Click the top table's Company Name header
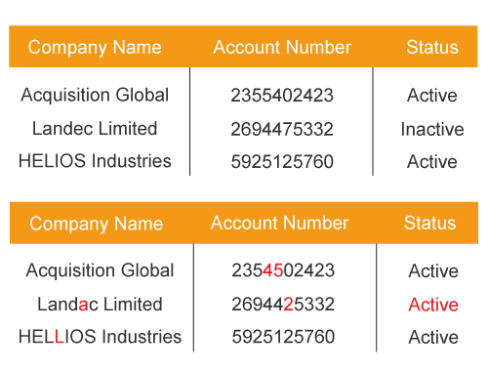The image size is (488, 371). click(95, 48)
